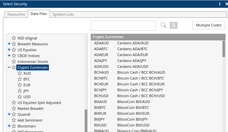This screenshot has width=228, height=132.
Task: Favourite the NSE eSignal star
Action: 14,38
